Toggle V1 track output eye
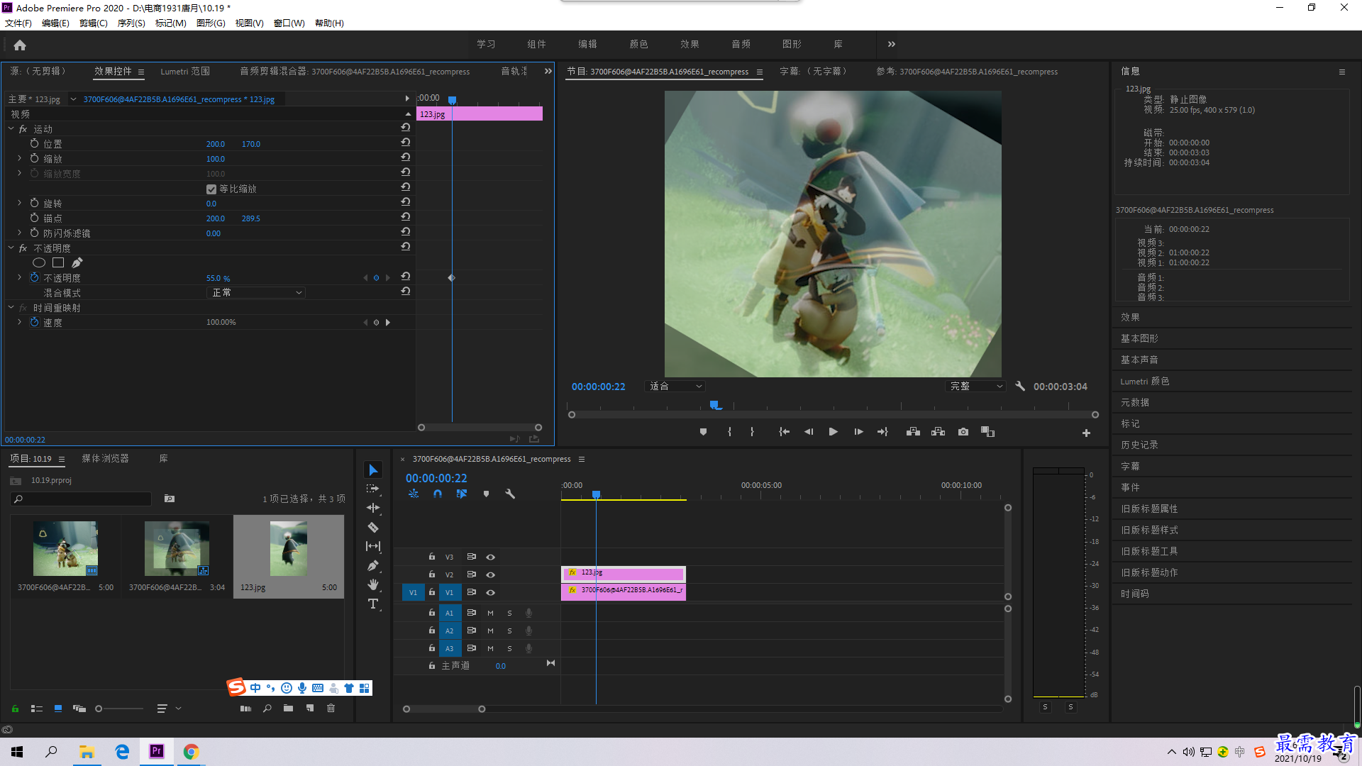This screenshot has width=1362, height=766. 490,592
